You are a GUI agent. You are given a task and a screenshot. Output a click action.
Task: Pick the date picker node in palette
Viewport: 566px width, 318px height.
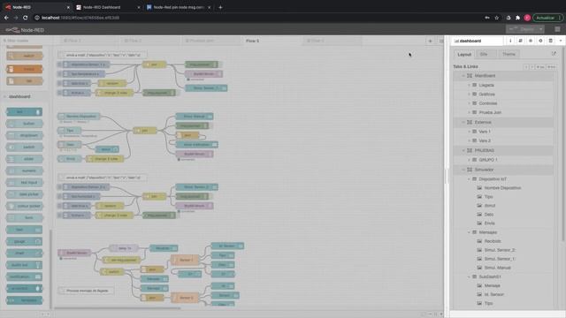25,194
